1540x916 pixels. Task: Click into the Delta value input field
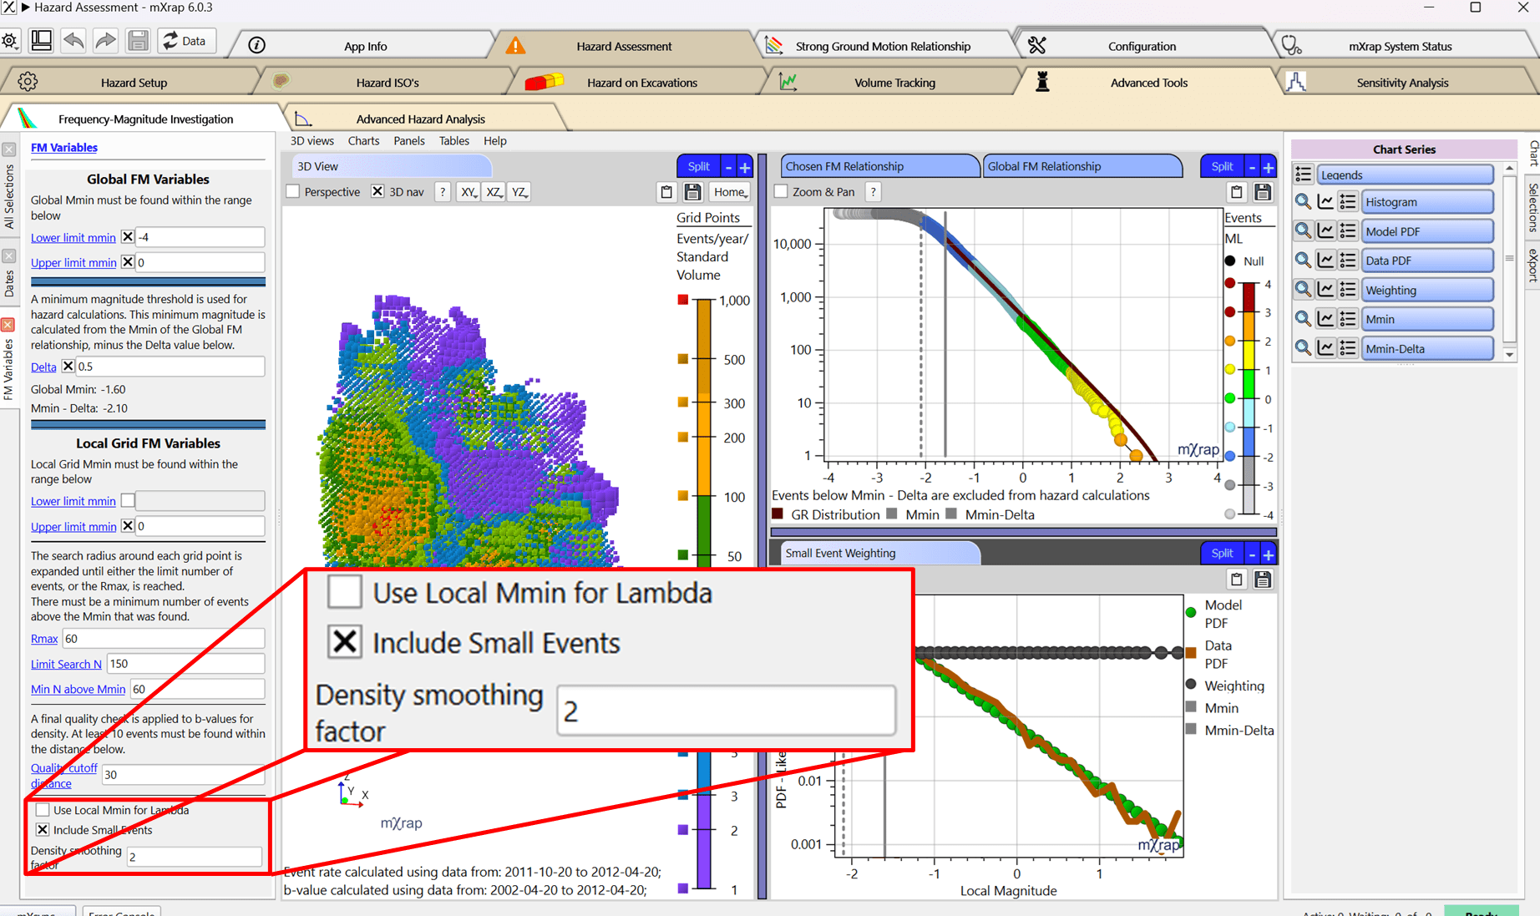[170, 367]
